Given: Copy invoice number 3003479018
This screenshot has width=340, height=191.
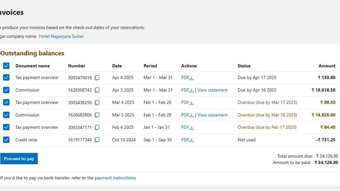Looking at the screenshot, I should [97, 78].
